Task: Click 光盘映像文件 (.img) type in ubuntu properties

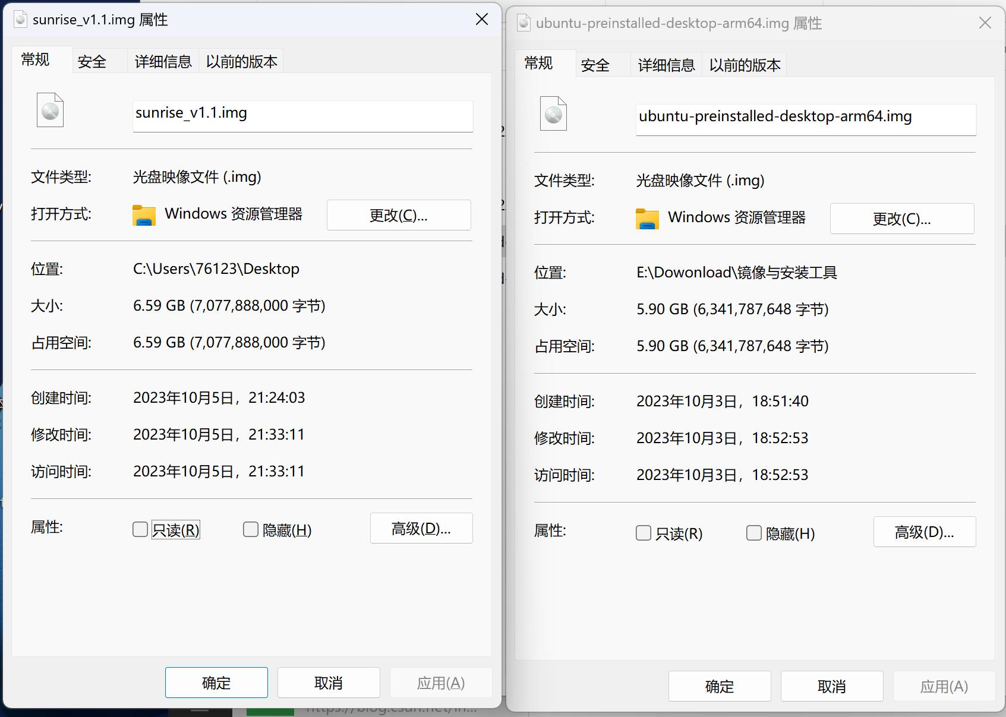Action: 701,180
